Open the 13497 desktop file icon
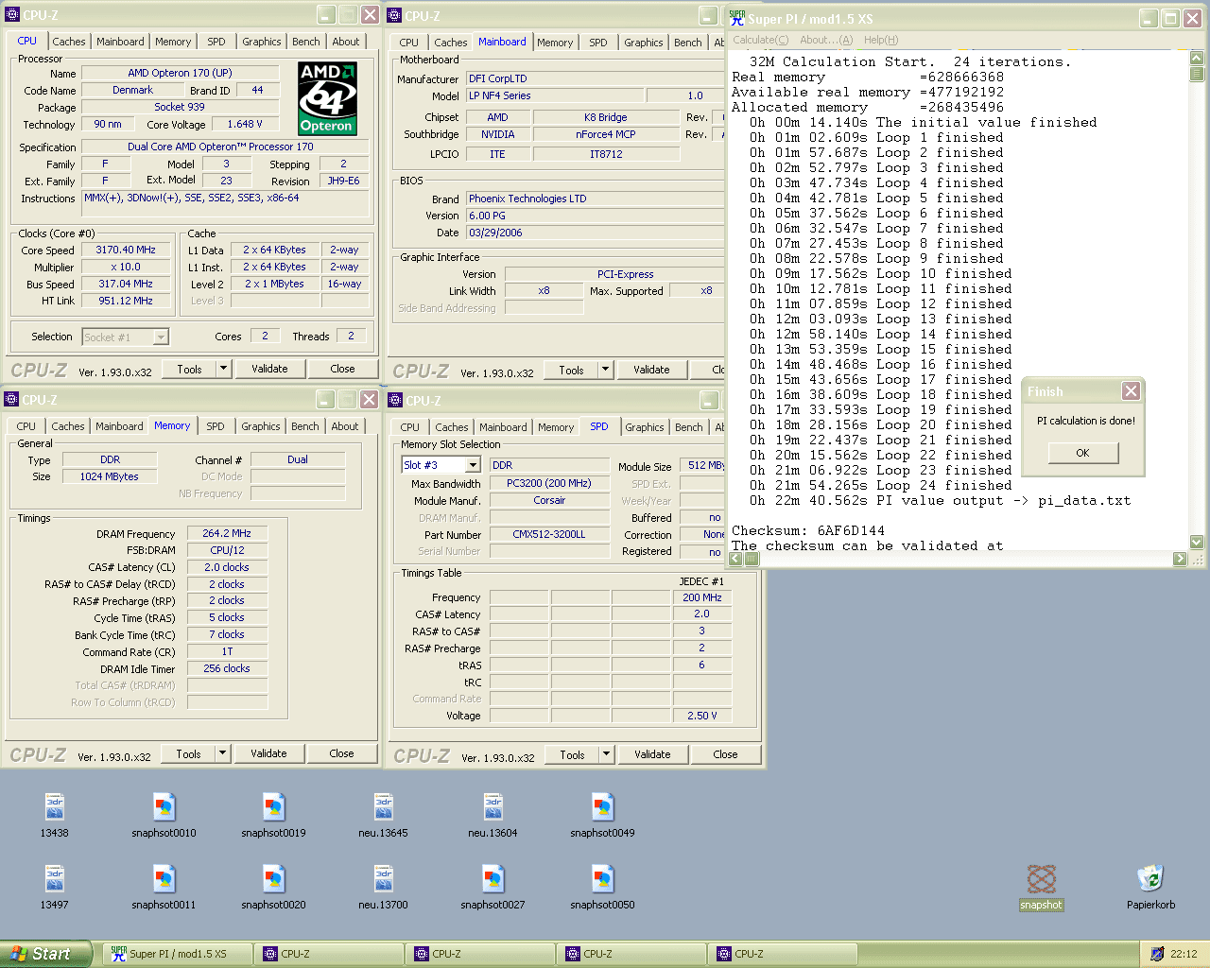 tap(55, 880)
